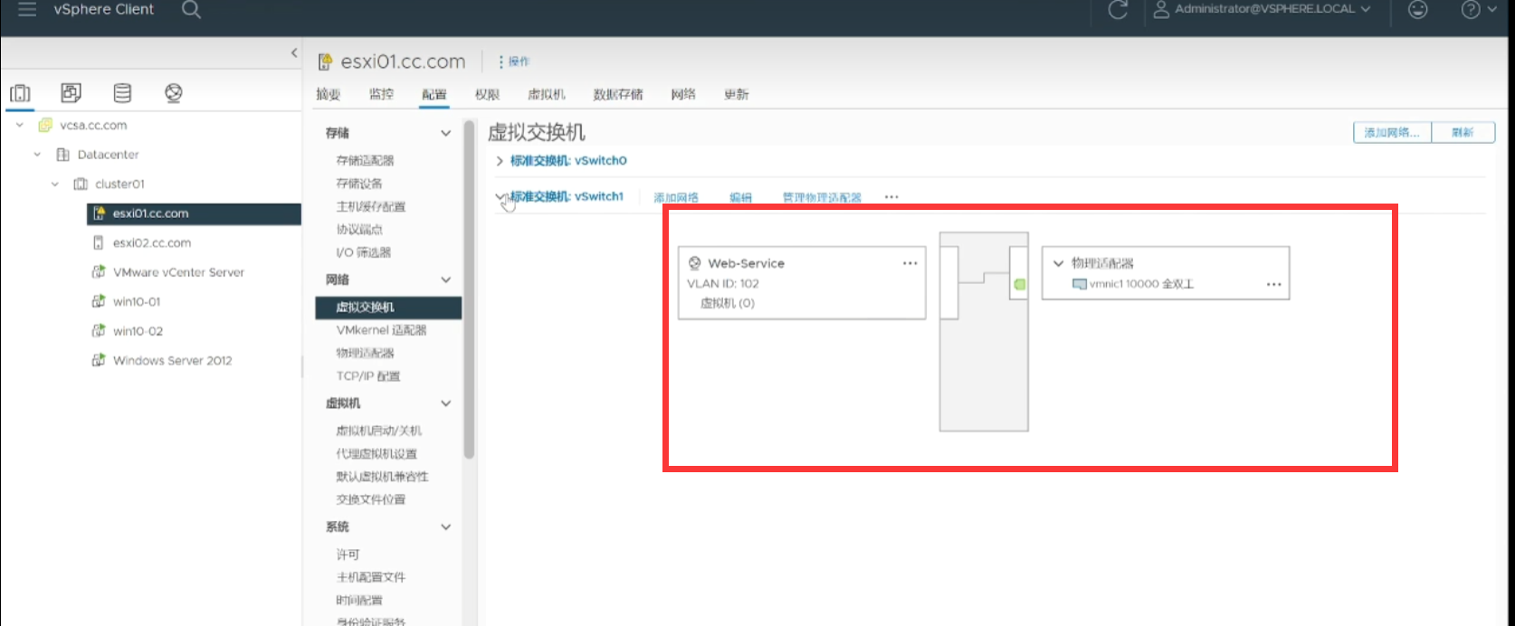Select 虚拟交换机 in settings list
Viewport: 1515px width, 626px height.
[x=388, y=308]
